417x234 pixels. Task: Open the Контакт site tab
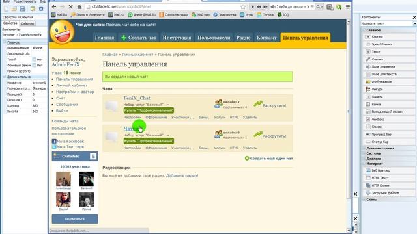(266, 38)
